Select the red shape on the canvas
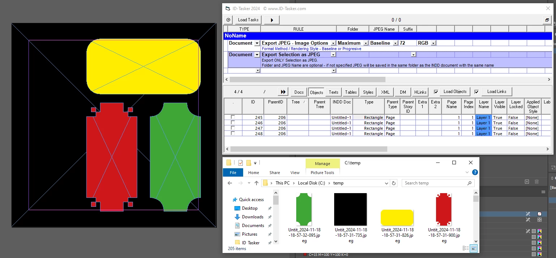556x258 pixels. click(112, 157)
